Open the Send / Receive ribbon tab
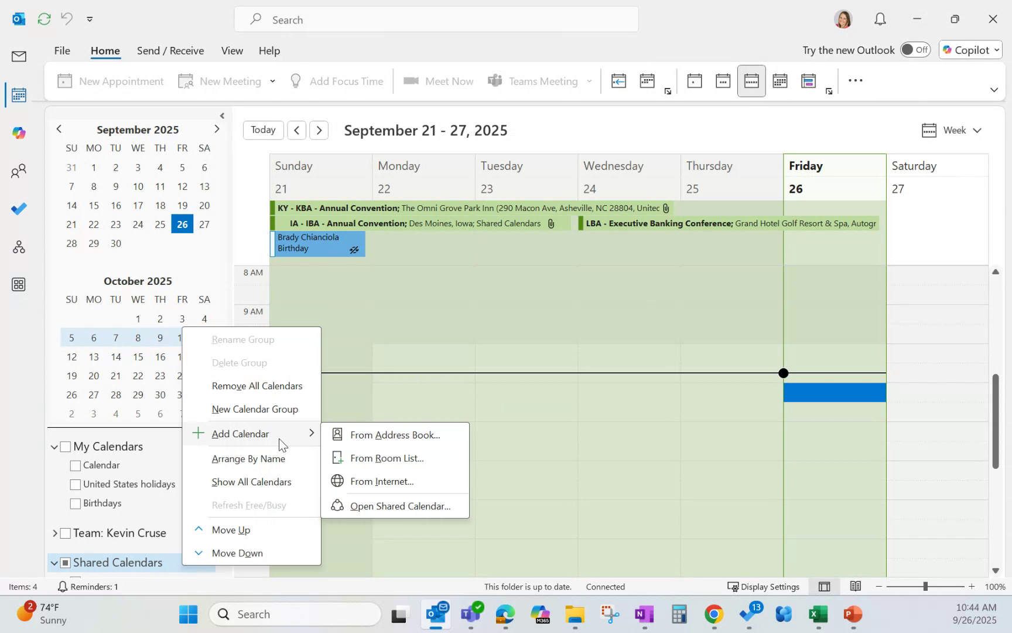This screenshot has width=1012, height=633. click(x=170, y=50)
